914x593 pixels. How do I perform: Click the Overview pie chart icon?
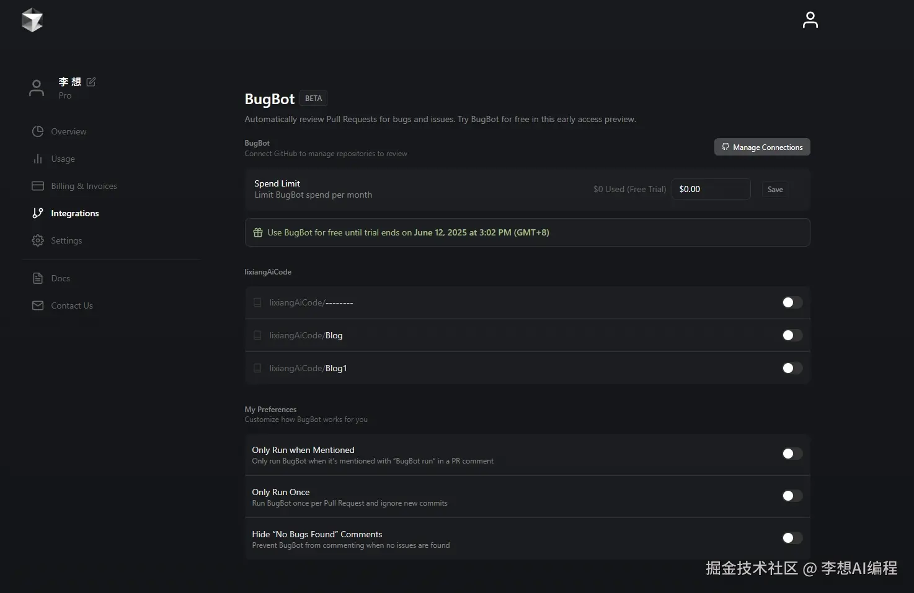click(x=38, y=131)
